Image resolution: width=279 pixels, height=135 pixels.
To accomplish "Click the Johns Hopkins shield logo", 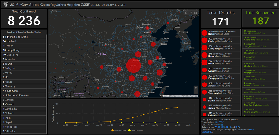I will click(5, 5).
